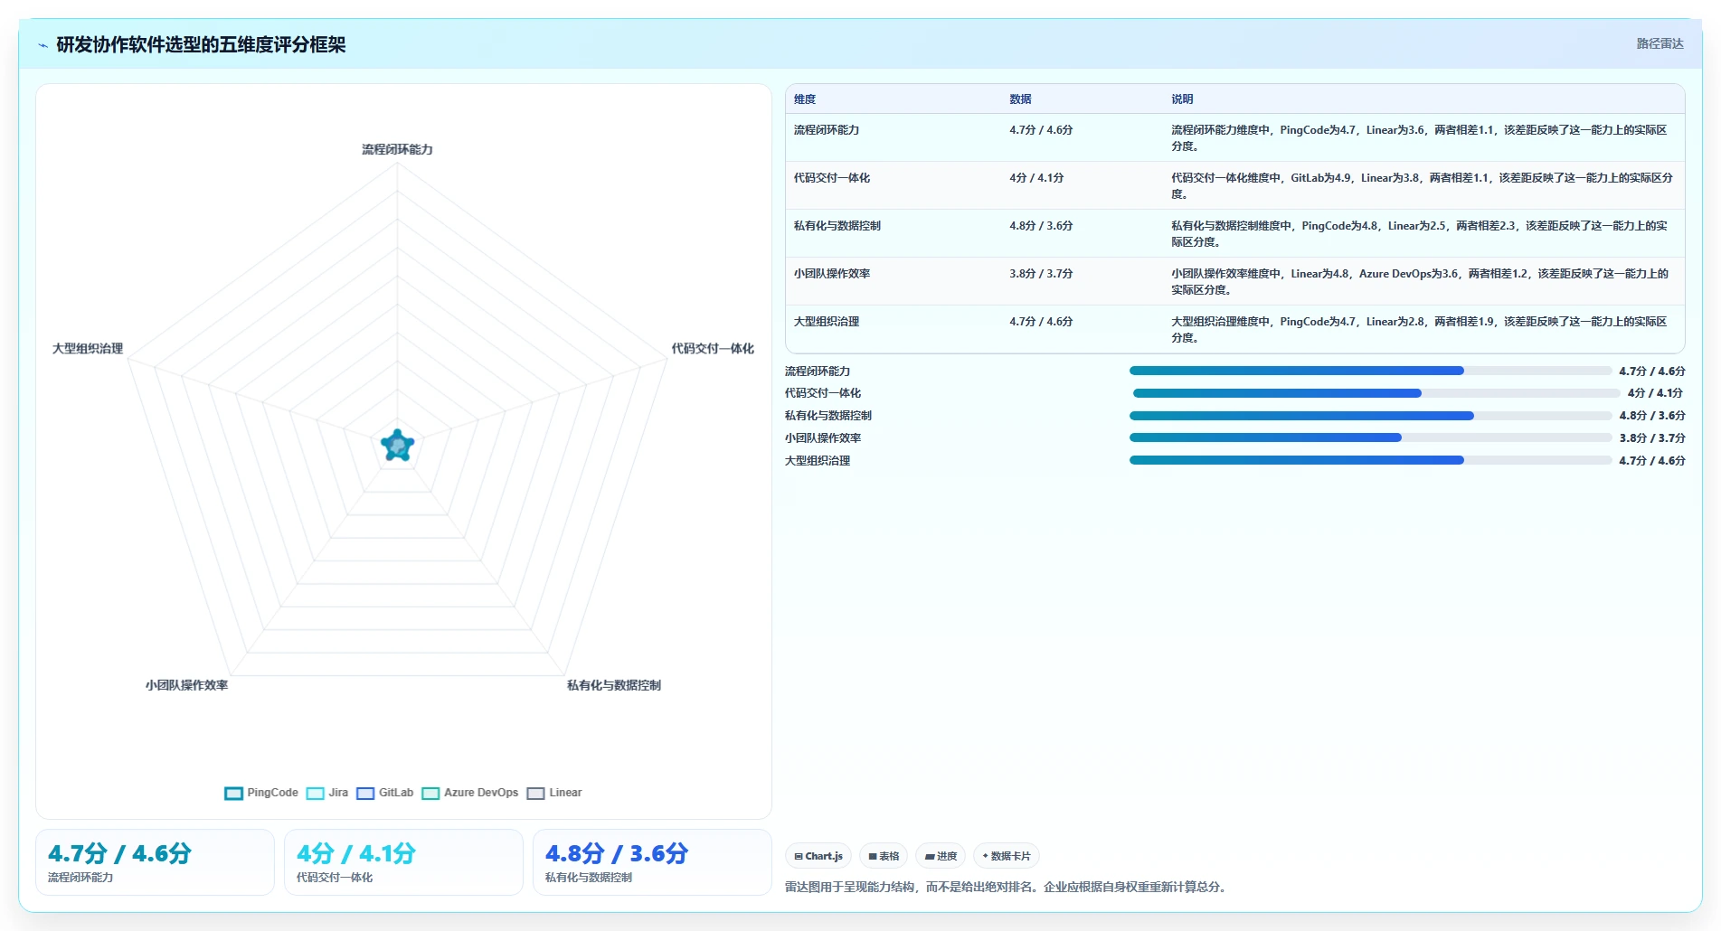The width and height of the screenshot is (1721, 931).
Task: Click the page title 研发协作软件选型的五维度评分框架
Action: 201,44
